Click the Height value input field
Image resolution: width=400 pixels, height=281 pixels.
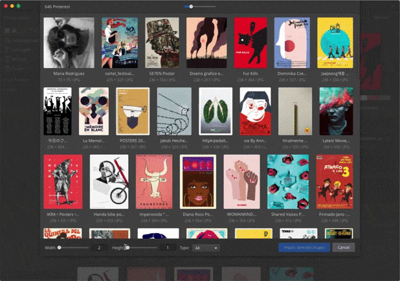(x=167, y=248)
